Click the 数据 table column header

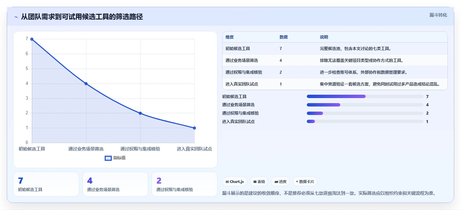(x=284, y=37)
